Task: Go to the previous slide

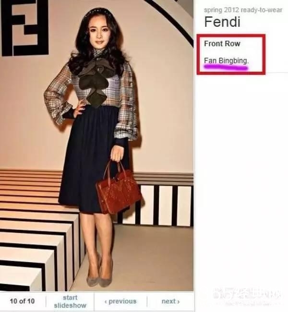Action: pos(120,301)
